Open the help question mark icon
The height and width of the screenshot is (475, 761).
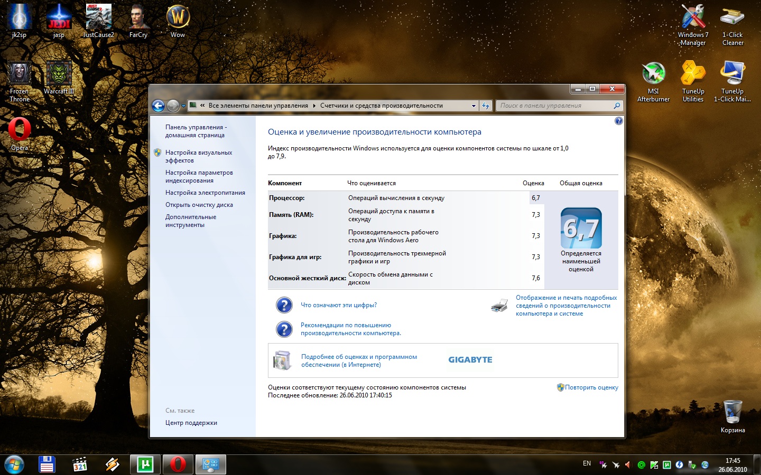coord(619,121)
